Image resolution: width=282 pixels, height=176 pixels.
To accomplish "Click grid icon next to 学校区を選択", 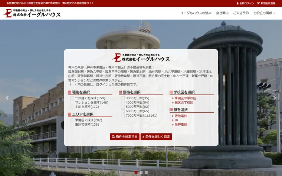I will (x=171, y=92).
